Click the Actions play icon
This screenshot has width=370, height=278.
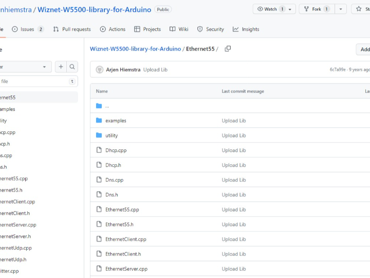click(x=103, y=29)
